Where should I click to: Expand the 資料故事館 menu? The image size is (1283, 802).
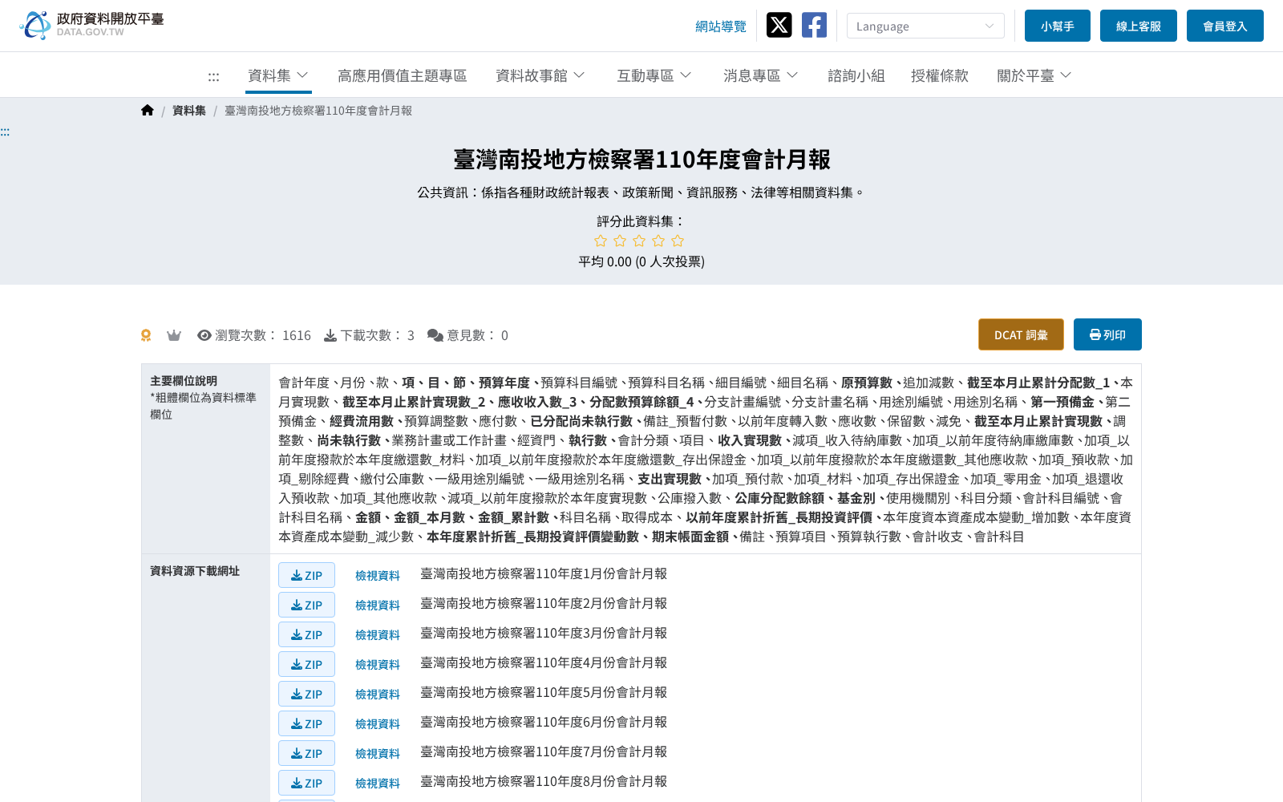[540, 75]
